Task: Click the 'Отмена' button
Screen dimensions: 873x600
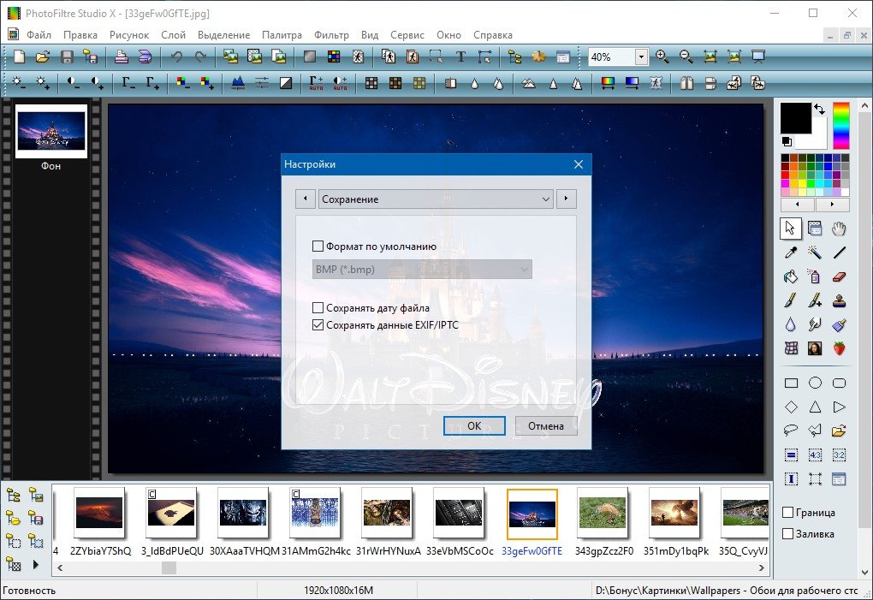Action: point(545,426)
